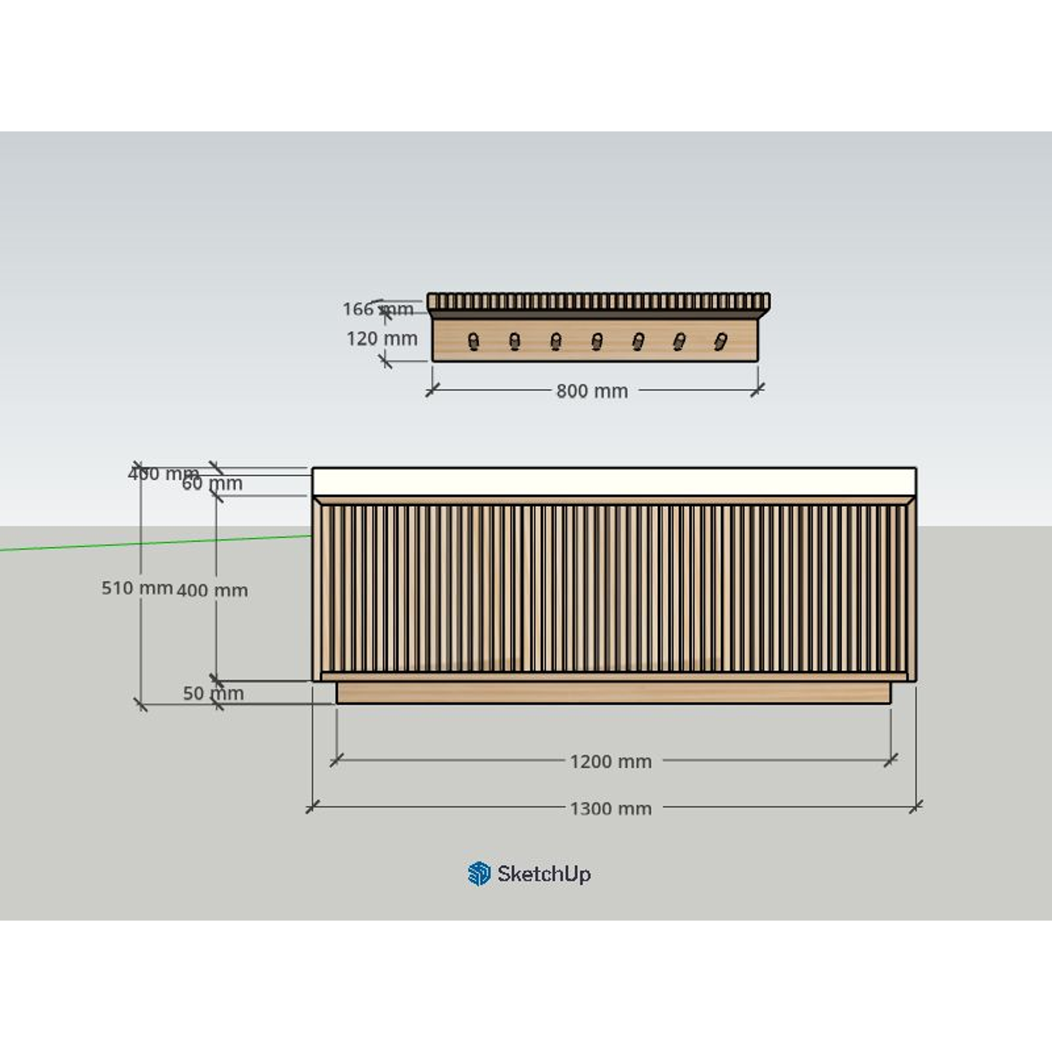Image resolution: width=1052 pixels, height=1052 pixels.
Task: Select the 800 mm dimension label
Action: [592, 391]
